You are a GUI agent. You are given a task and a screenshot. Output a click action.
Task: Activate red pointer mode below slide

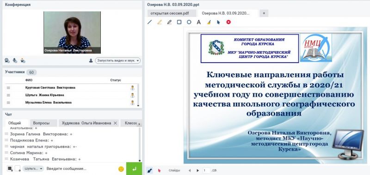click(x=159, y=170)
